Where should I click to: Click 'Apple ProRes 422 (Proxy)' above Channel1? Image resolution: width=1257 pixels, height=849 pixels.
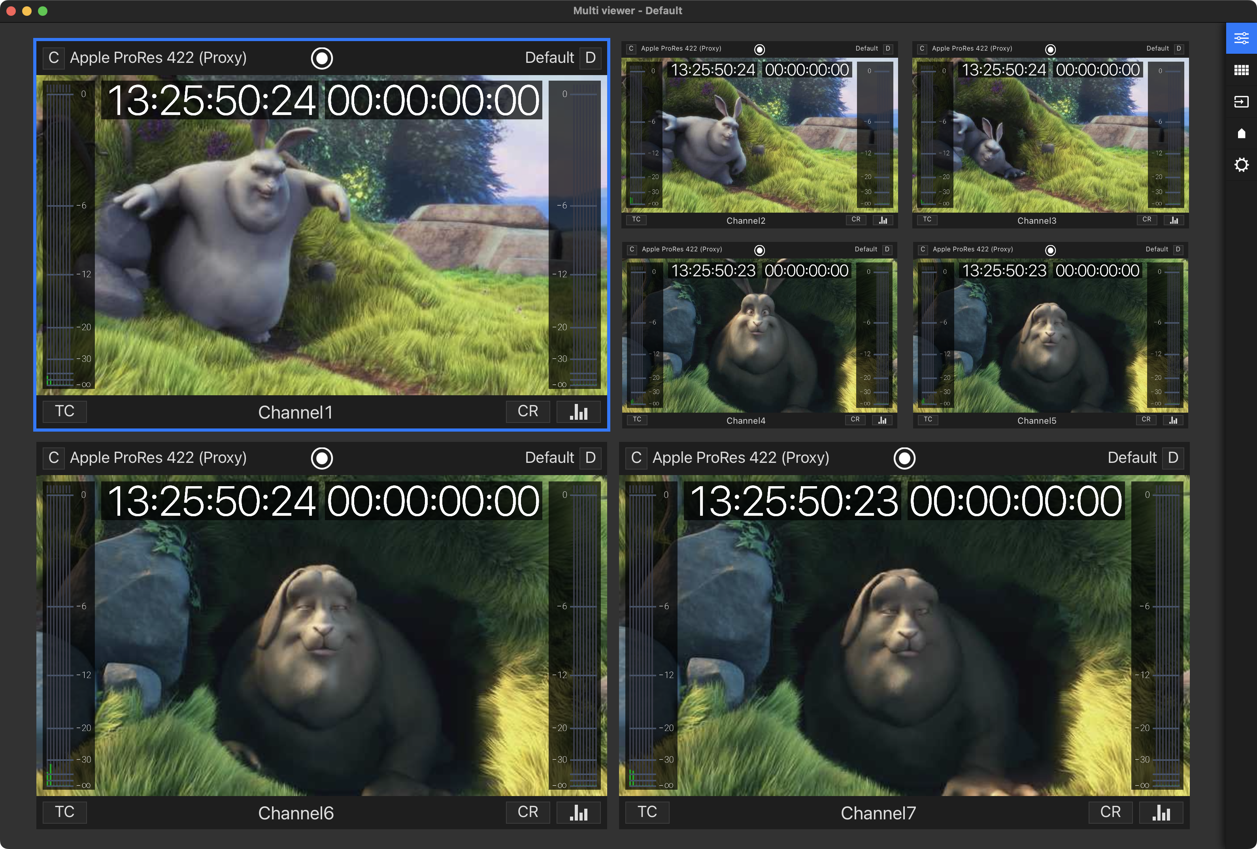pyautogui.click(x=159, y=58)
